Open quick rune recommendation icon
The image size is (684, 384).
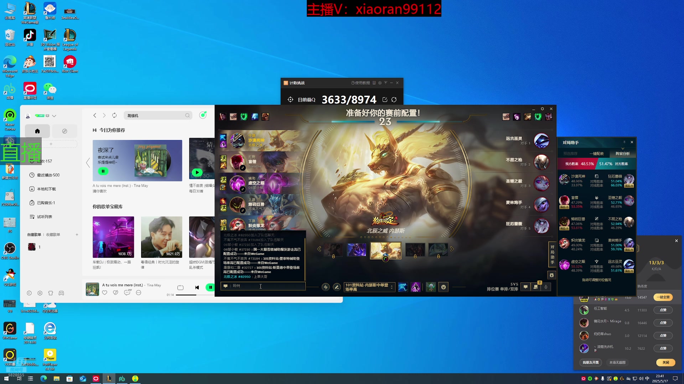click(326, 287)
